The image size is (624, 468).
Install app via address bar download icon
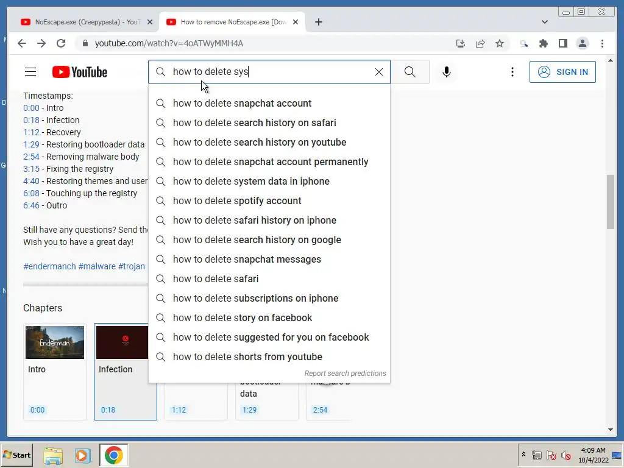click(x=461, y=43)
